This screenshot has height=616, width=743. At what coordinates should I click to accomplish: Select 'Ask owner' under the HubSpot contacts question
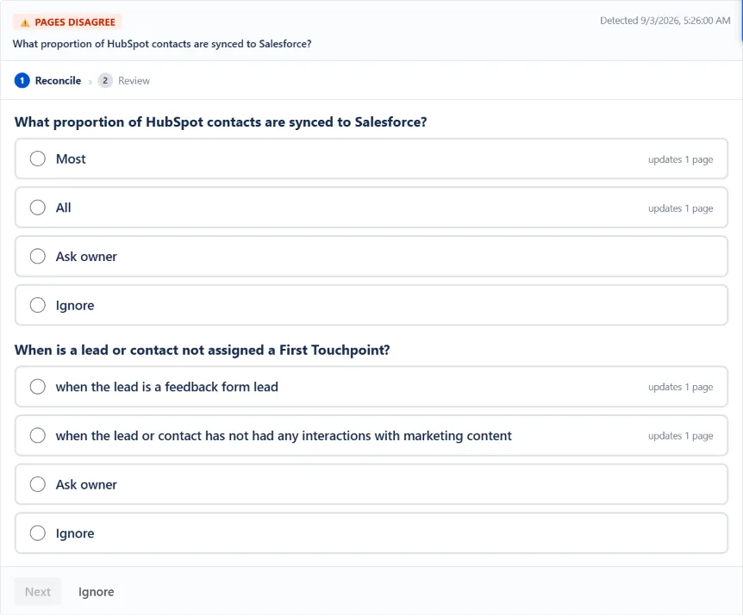(371, 256)
